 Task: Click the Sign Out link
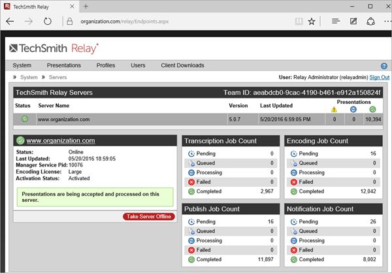coord(379,77)
